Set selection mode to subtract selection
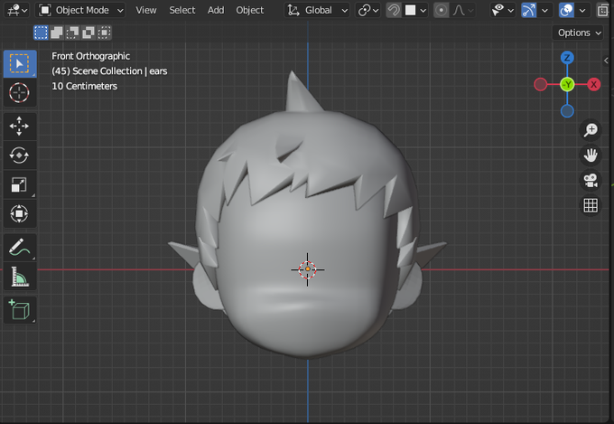 coord(72,33)
